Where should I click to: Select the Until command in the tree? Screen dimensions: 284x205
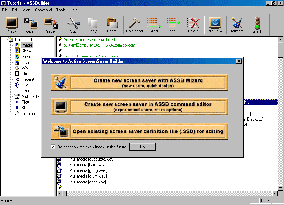pyautogui.click(x=25, y=85)
